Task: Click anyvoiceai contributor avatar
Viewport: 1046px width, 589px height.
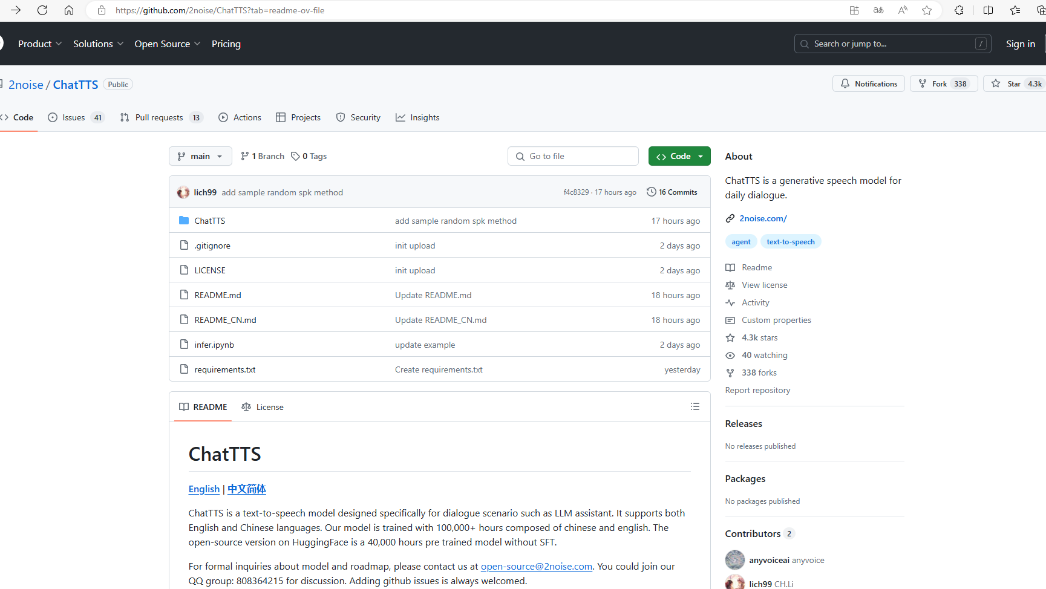Action: (735, 560)
